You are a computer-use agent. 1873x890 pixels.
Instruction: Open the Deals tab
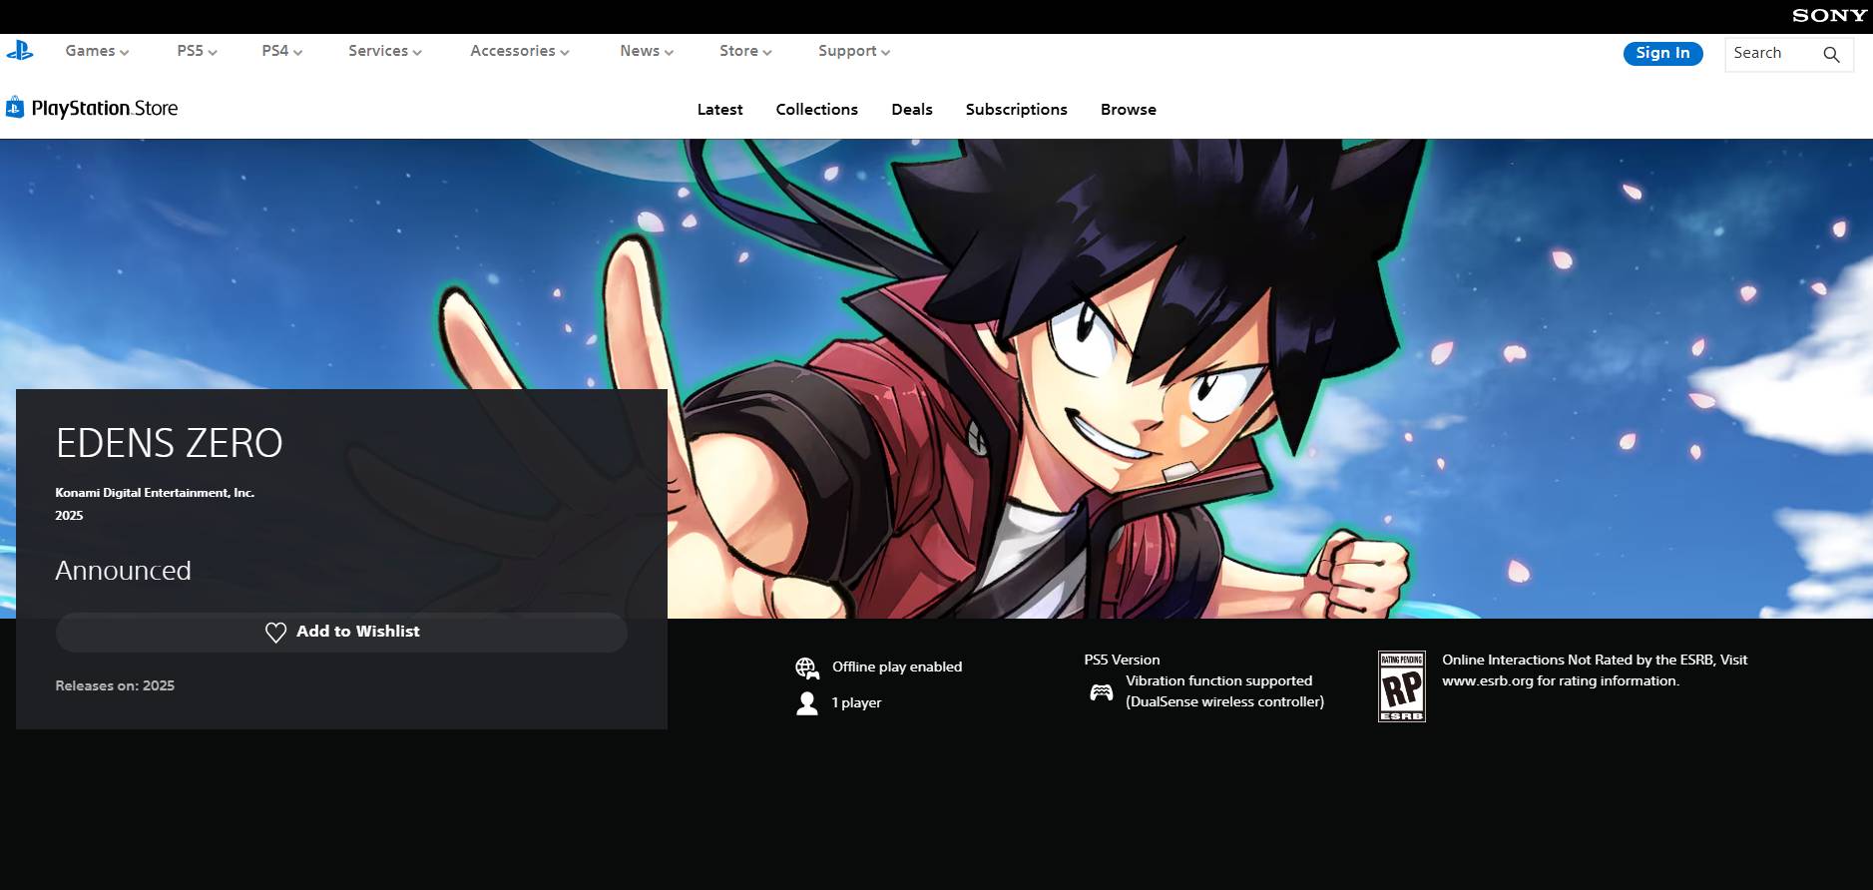coord(911,110)
